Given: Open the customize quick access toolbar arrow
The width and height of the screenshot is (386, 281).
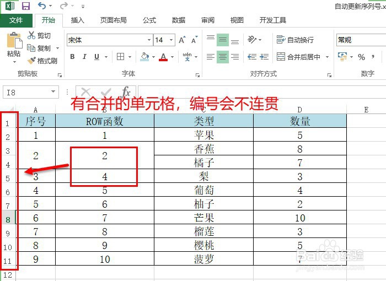Looking at the screenshot, I should point(83,7).
